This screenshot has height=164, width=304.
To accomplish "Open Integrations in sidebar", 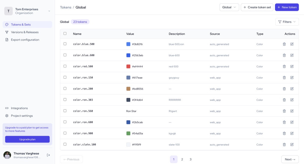I will click(x=27, y=108).
